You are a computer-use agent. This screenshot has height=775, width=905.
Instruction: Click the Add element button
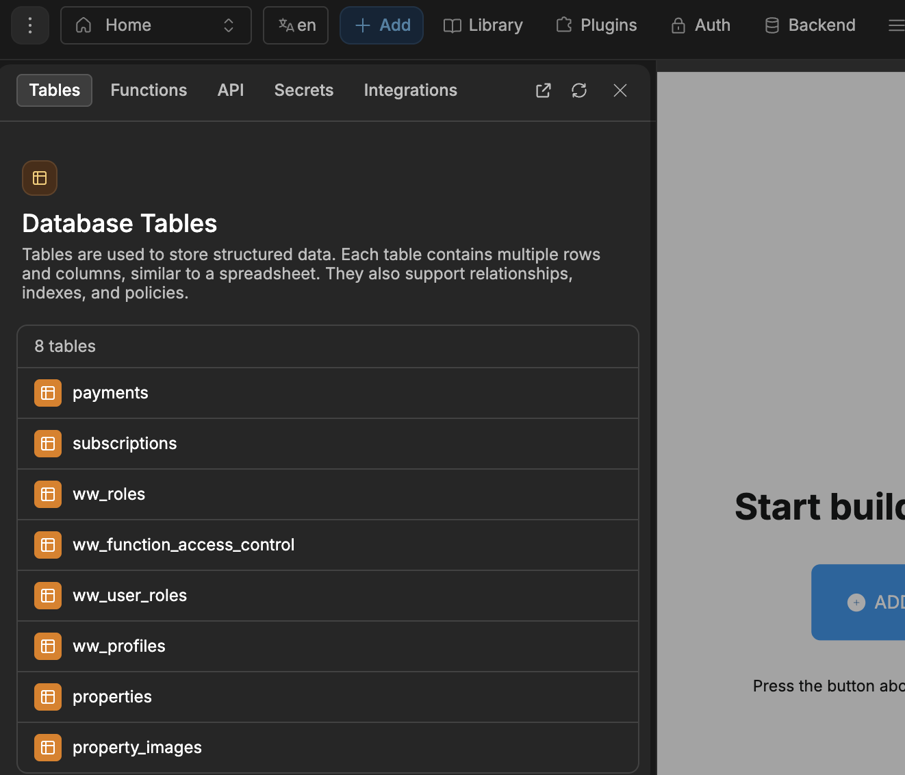coord(382,25)
